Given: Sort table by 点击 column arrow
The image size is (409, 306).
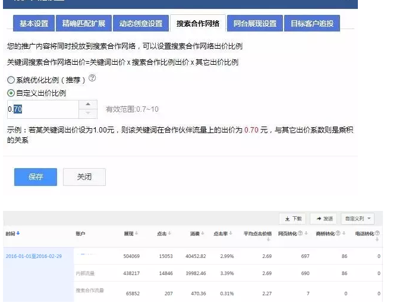Looking at the screenshot, I should [x=170, y=234].
